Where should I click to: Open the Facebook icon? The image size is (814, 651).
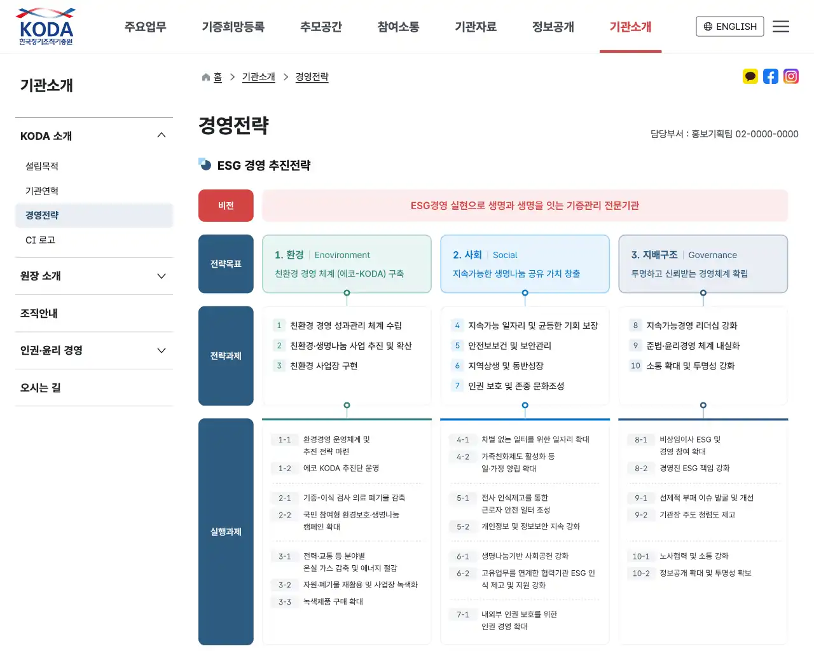coord(771,76)
